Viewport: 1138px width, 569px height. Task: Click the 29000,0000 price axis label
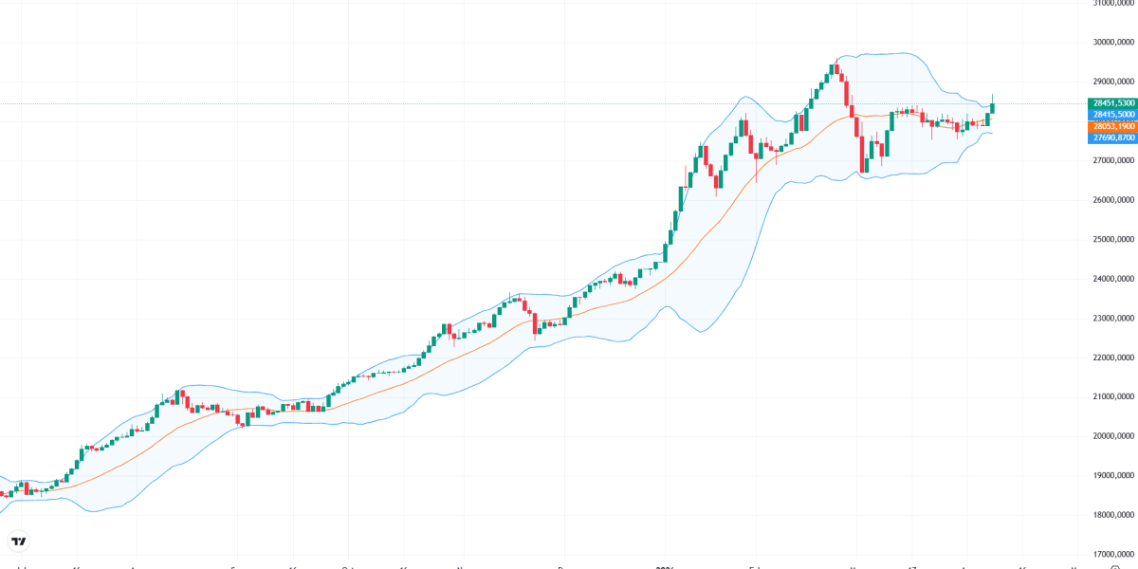(1113, 82)
